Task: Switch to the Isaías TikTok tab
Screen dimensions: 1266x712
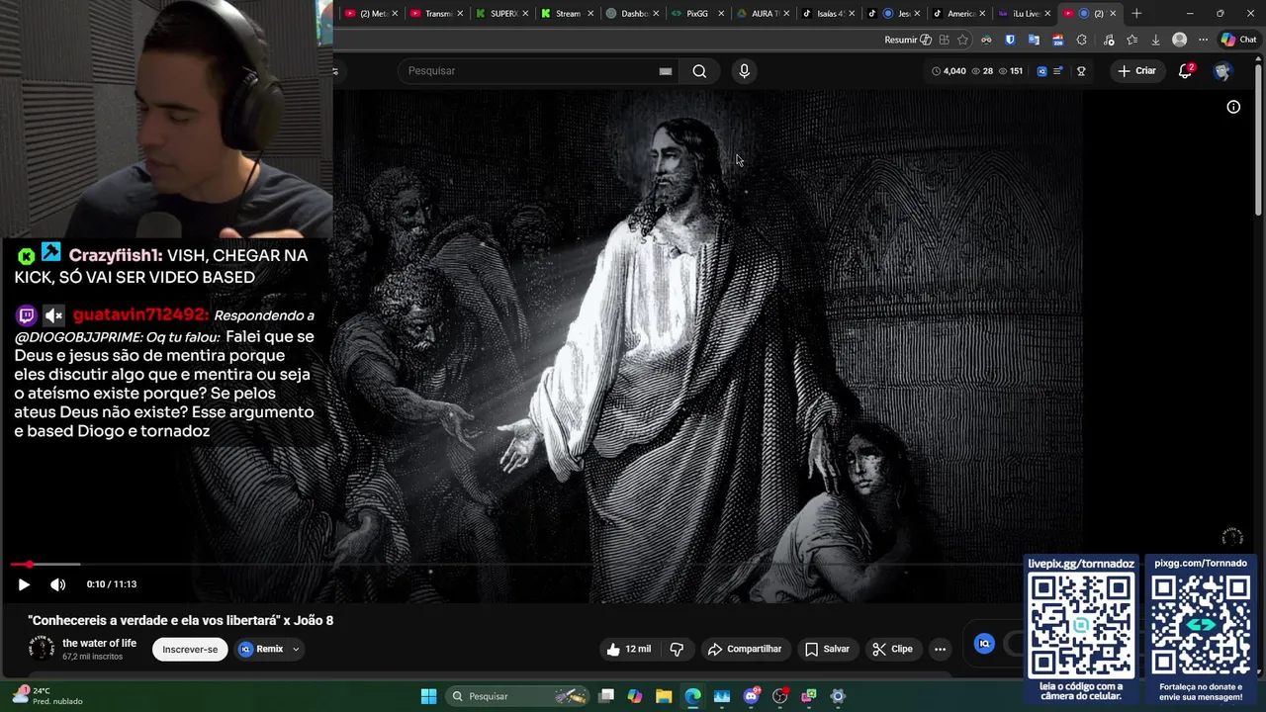Action: 827,14
